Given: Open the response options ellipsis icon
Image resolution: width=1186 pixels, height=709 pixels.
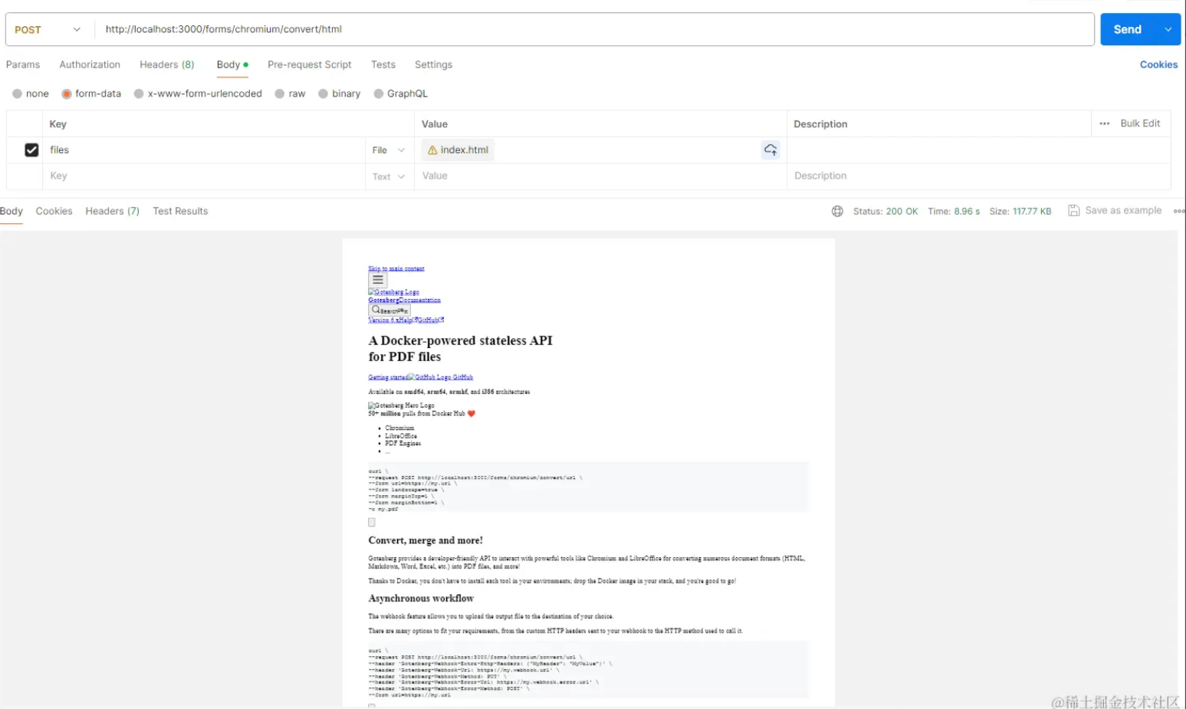Looking at the screenshot, I should (x=1179, y=211).
